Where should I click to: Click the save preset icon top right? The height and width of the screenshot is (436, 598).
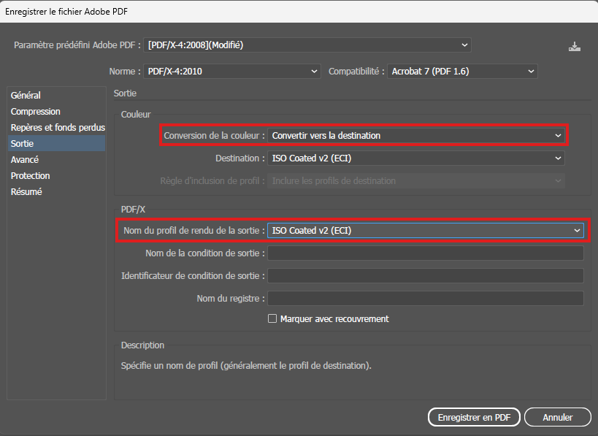point(575,46)
